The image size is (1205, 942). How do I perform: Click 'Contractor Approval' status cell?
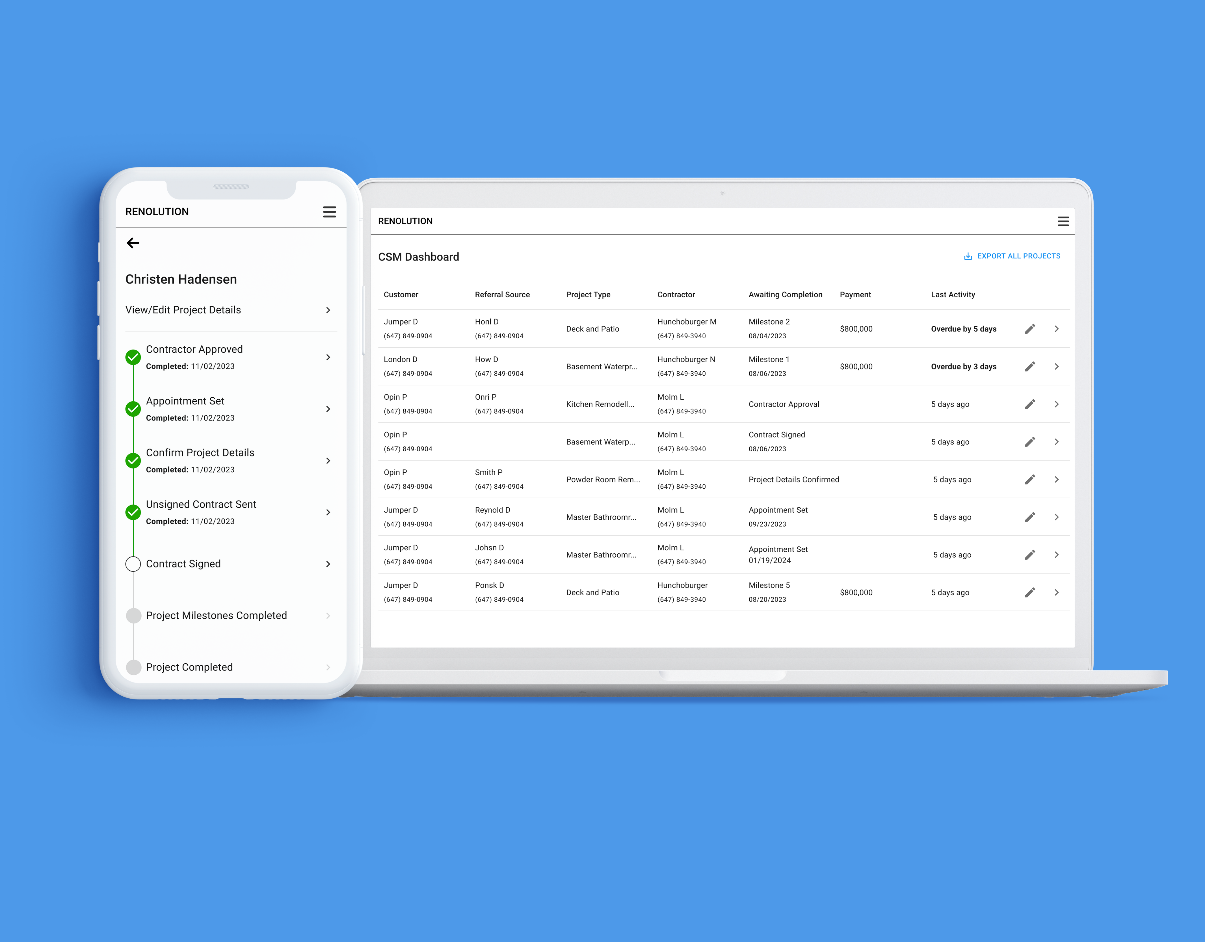click(x=784, y=404)
